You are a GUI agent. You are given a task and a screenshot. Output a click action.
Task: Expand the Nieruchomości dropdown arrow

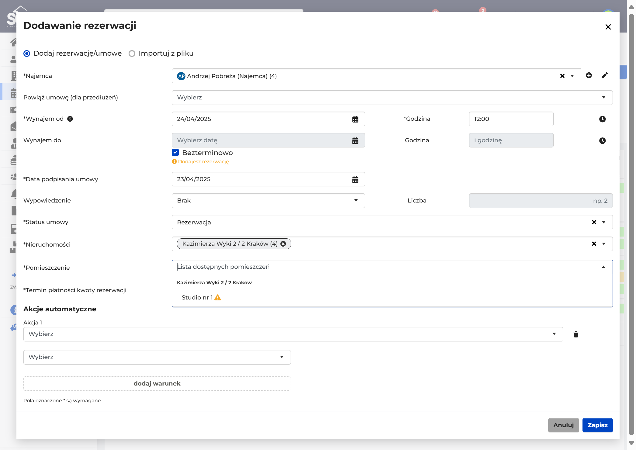click(x=604, y=244)
